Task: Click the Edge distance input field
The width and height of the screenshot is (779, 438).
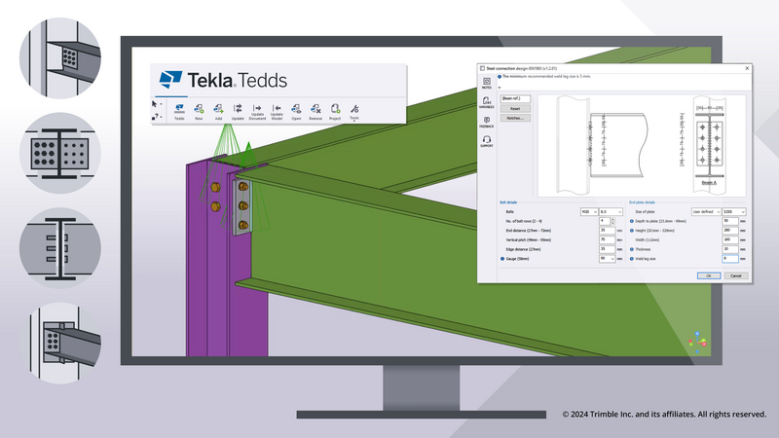Action: [607, 249]
